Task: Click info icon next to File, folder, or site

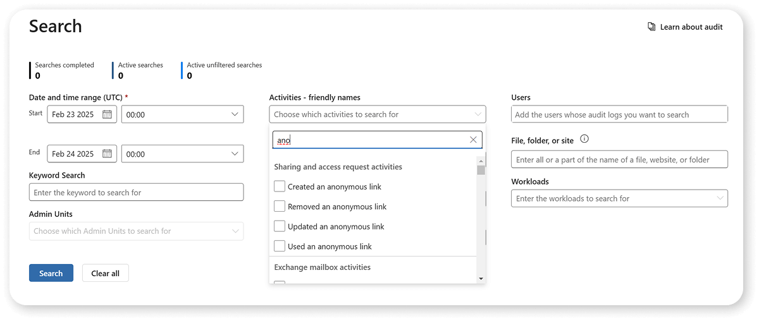Action: [x=584, y=140]
